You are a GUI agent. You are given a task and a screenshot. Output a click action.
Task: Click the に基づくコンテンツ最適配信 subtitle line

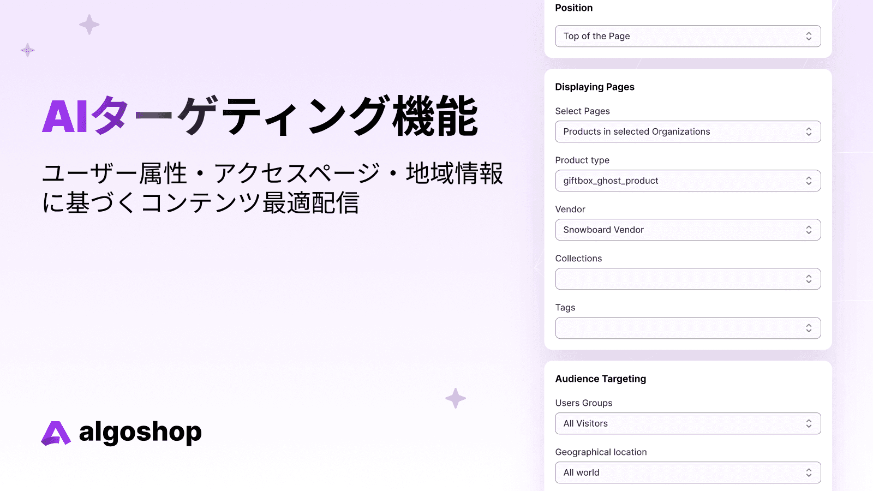coord(201,203)
